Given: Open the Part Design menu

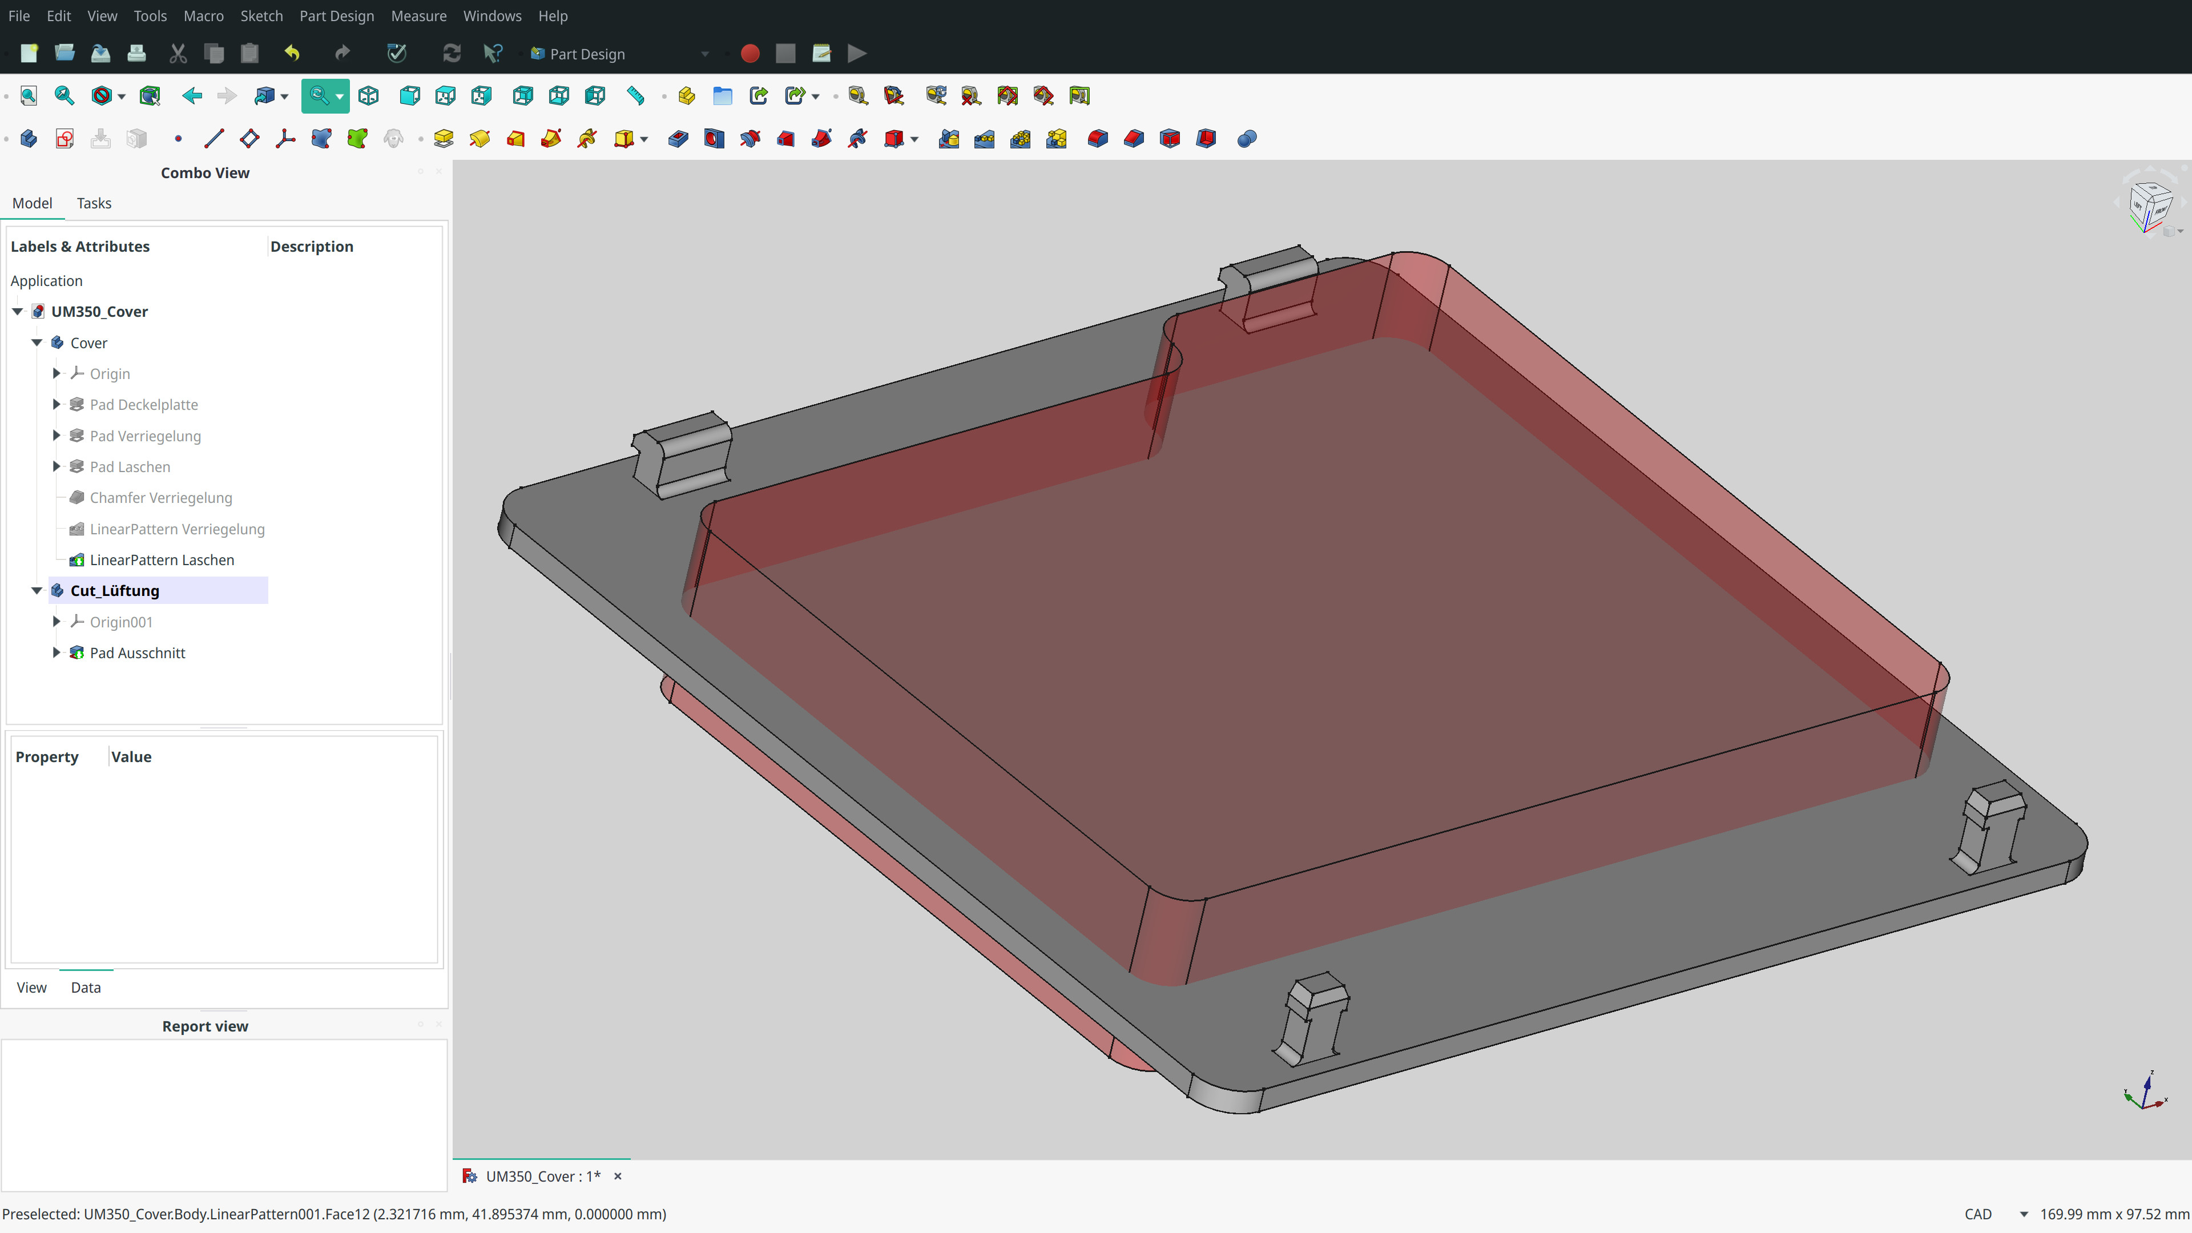Looking at the screenshot, I should 336,15.
